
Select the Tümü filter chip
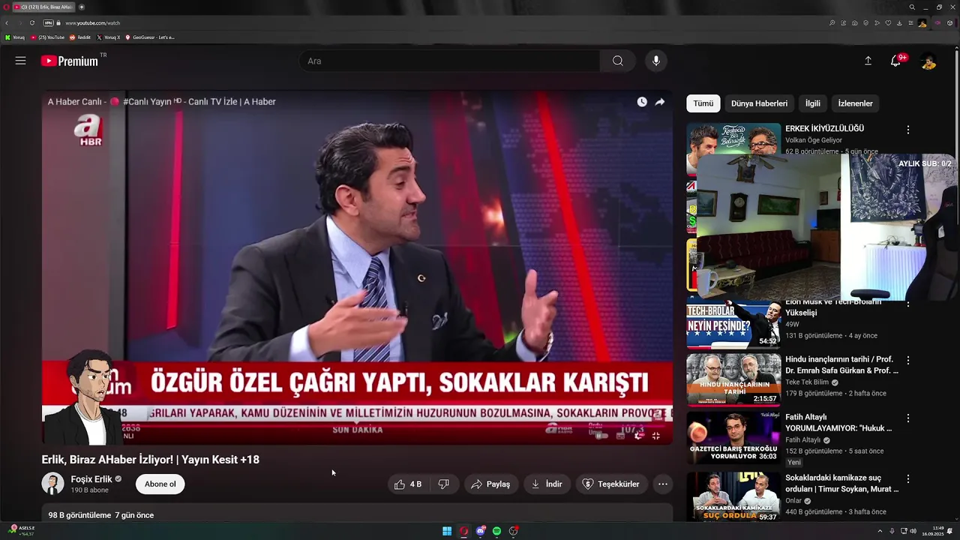(x=703, y=103)
